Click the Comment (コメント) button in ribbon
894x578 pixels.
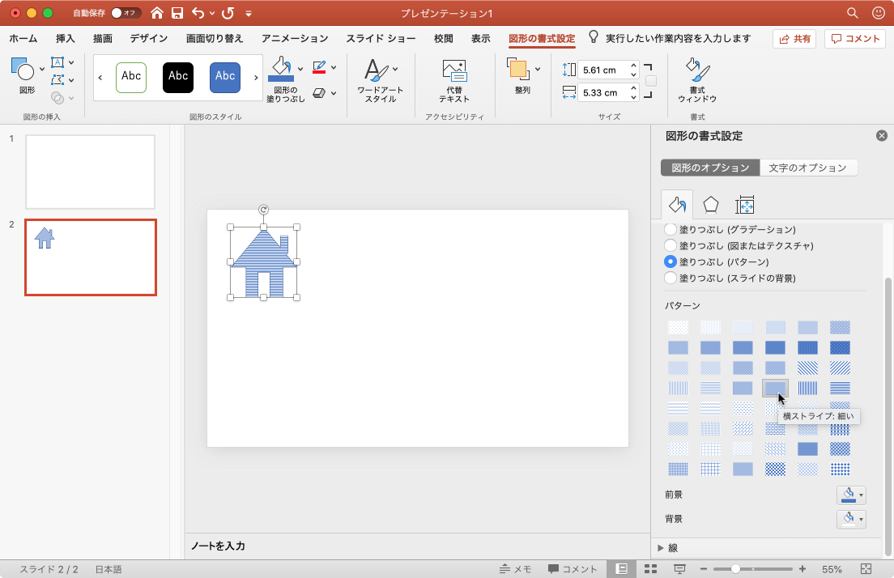coord(854,38)
